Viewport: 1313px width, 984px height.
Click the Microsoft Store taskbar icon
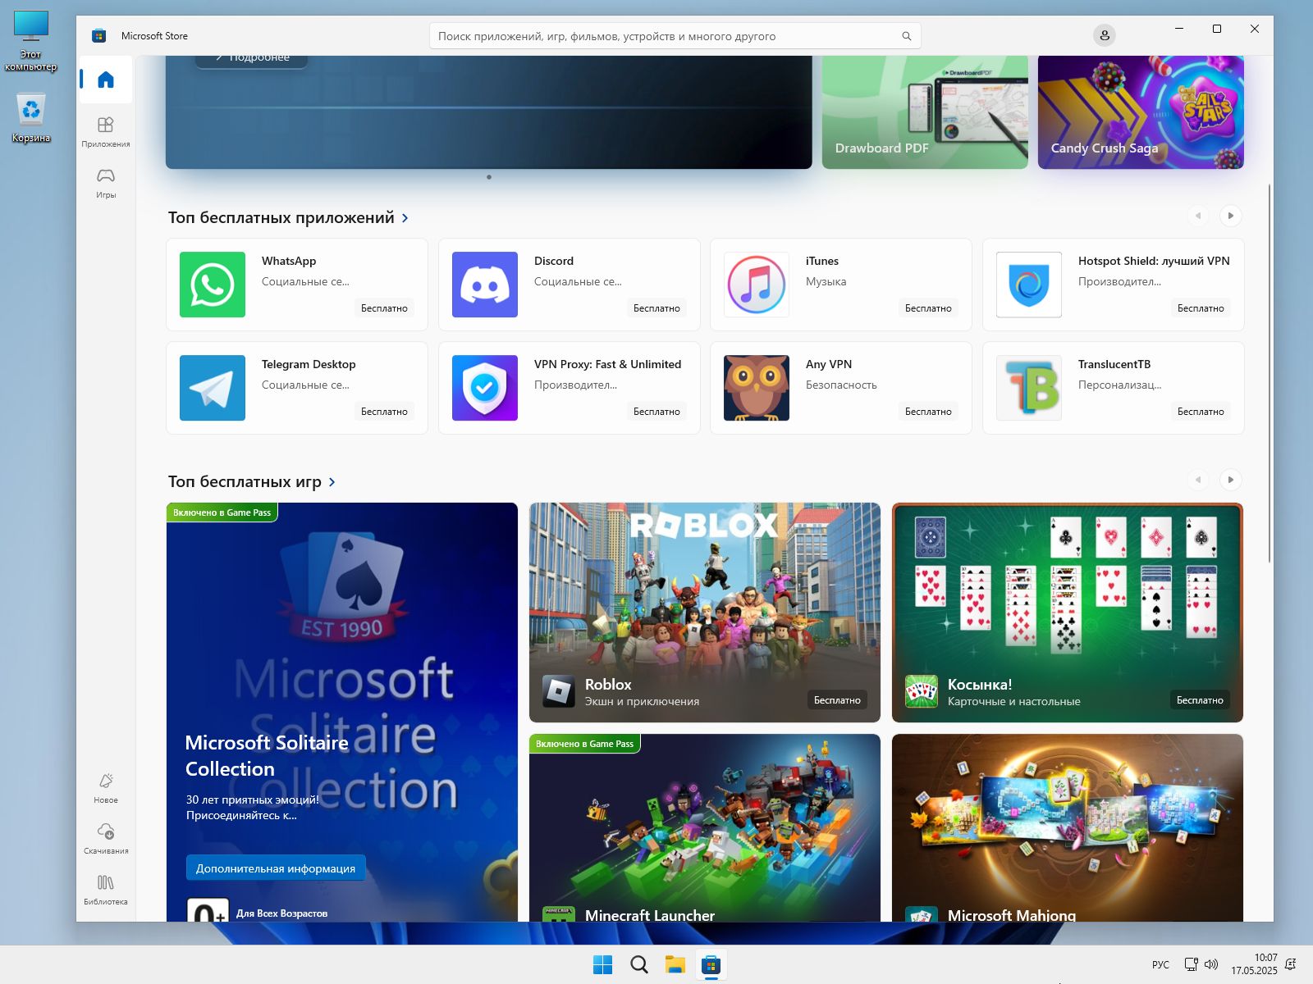click(x=711, y=964)
